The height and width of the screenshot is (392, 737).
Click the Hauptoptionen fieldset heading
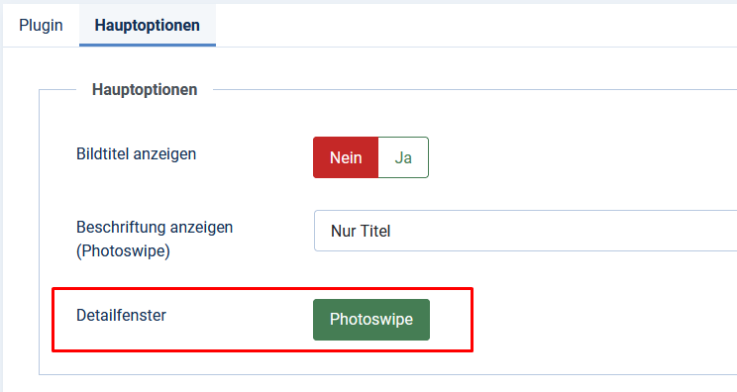click(x=145, y=90)
